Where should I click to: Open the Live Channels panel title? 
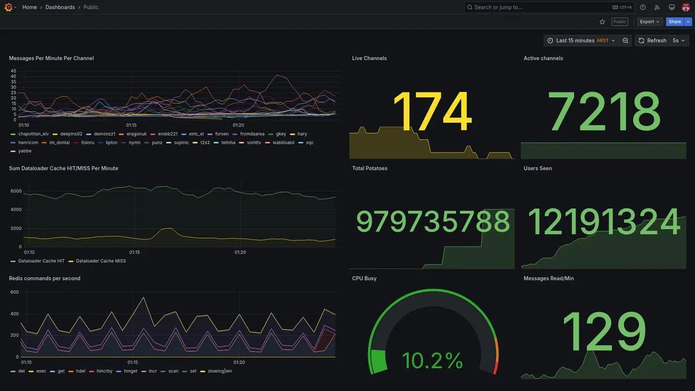click(369, 58)
